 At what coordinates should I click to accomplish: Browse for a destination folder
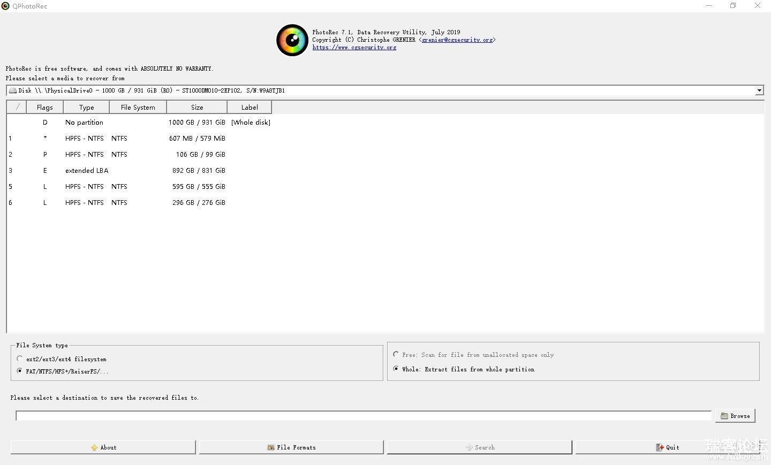click(x=735, y=416)
